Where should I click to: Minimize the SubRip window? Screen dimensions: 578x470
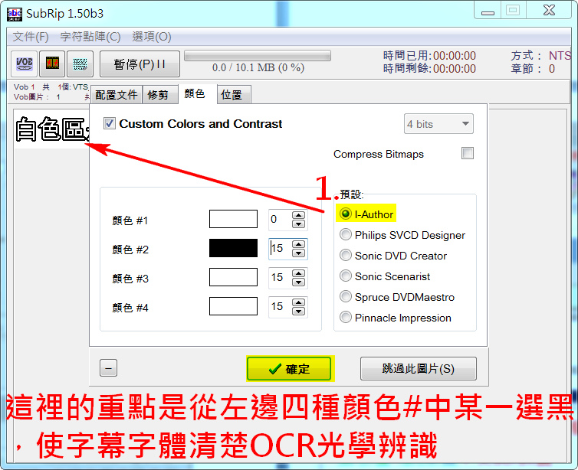(488, 11)
